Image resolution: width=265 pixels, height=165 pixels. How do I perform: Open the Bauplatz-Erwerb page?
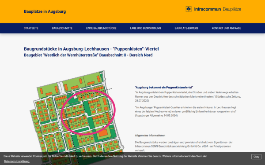pyautogui.click(x=186, y=28)
